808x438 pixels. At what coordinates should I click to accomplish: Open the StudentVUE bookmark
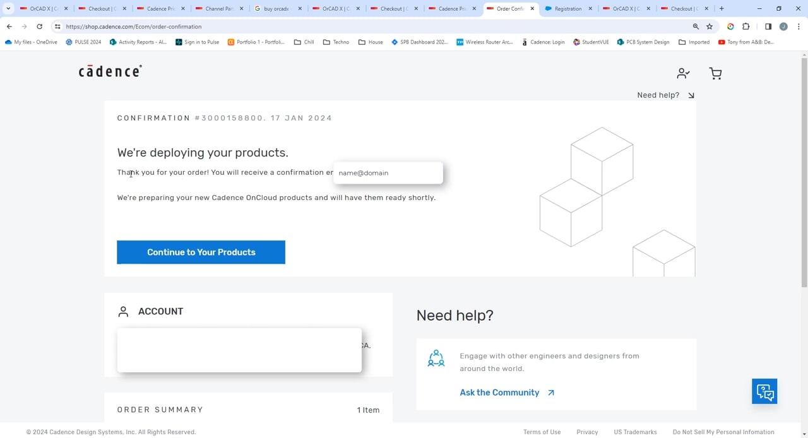[591, 42]
